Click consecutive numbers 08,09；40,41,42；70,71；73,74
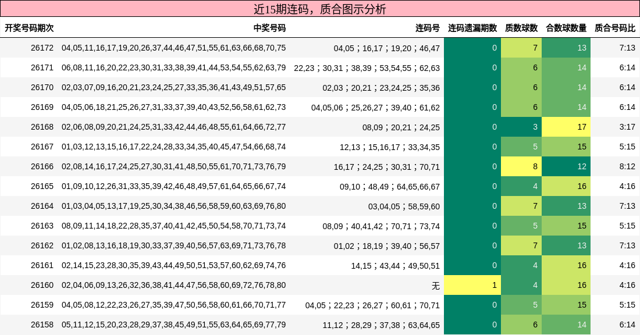The width and height of the screenshot is (640, 335). 381,226
